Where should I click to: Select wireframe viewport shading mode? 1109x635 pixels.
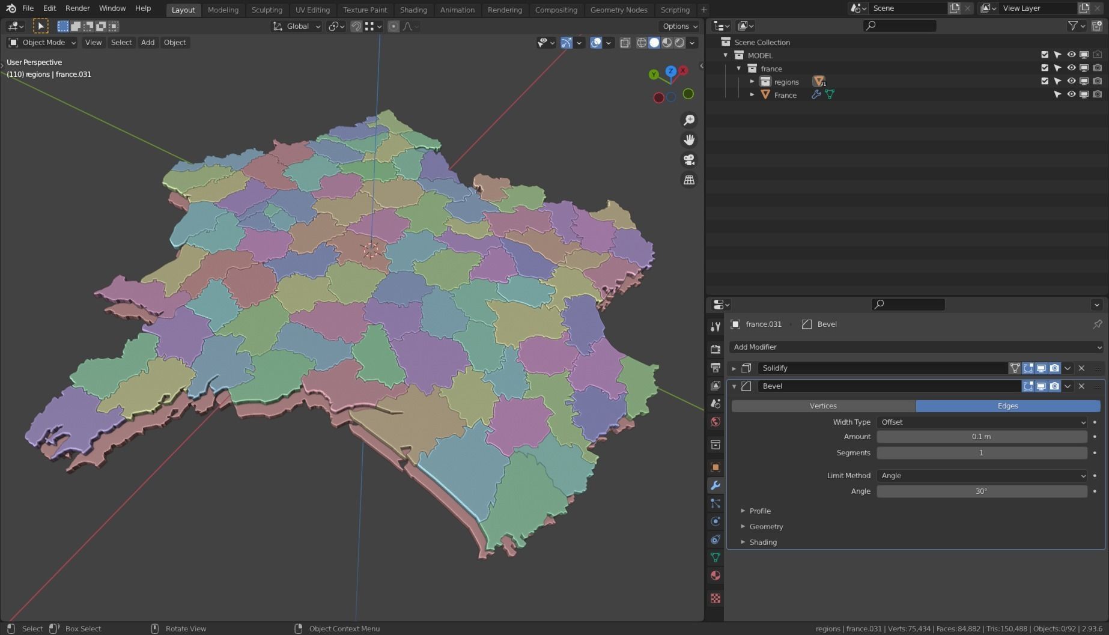(642, 43)
